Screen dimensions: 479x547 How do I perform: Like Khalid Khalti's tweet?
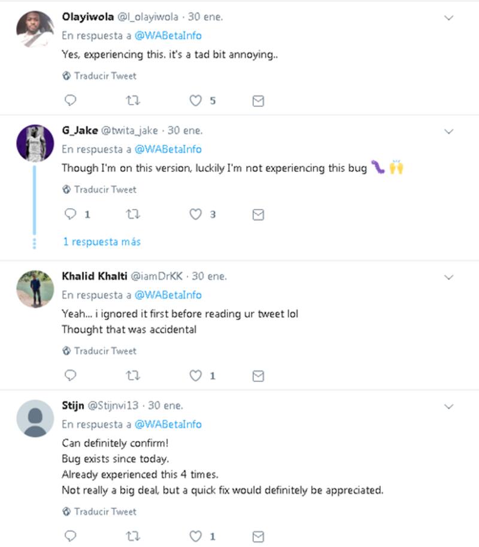coord(196,376)
